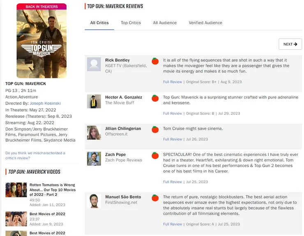Screen dimensions: 304x236
Task: Open Full Review link for Jillian Chilingerian
Action: click(173, 139)
